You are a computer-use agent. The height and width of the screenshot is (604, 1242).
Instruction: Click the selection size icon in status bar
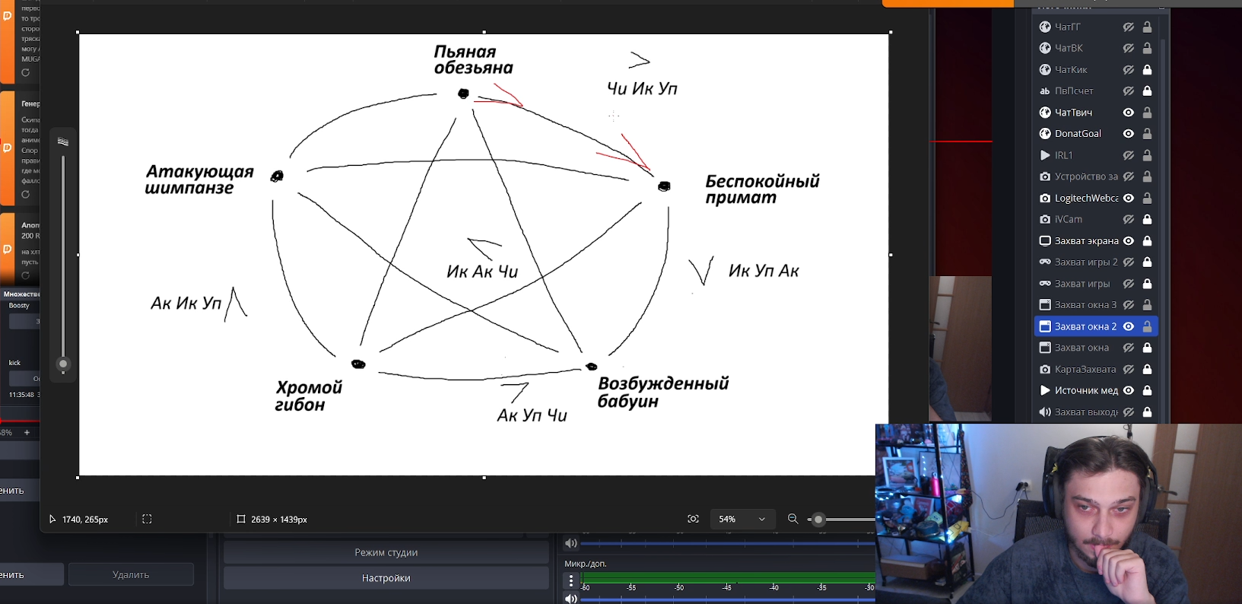tap(148, 519)
